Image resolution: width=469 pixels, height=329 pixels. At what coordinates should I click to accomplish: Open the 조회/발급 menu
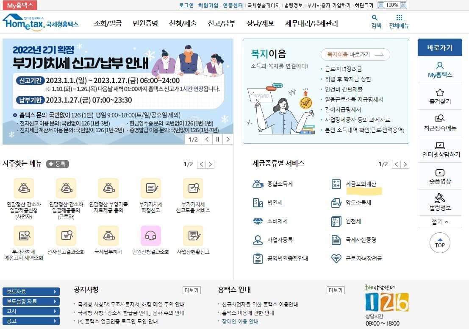point(108,23)
